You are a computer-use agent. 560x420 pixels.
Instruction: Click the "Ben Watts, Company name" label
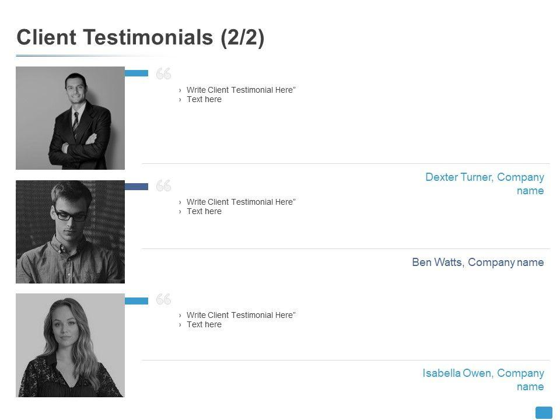pos(478,262)
